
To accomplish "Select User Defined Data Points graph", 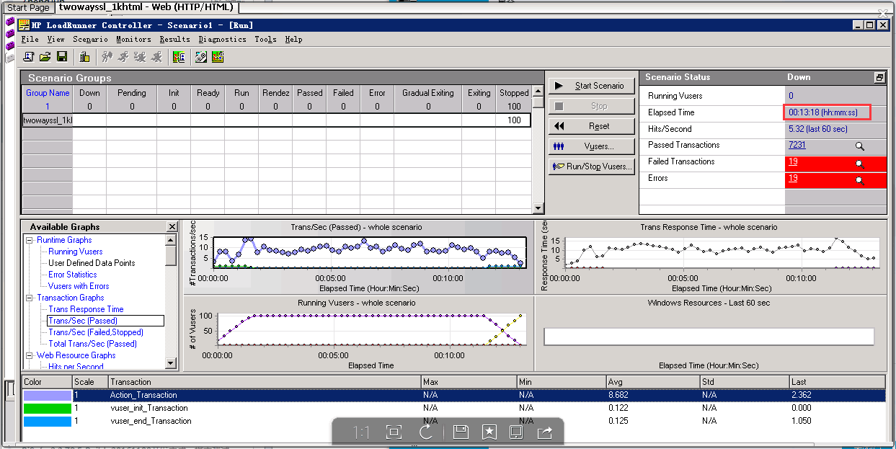I will pos(92,263).
